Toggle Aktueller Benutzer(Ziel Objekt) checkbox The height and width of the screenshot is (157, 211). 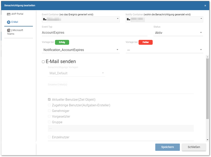[49, 99]
